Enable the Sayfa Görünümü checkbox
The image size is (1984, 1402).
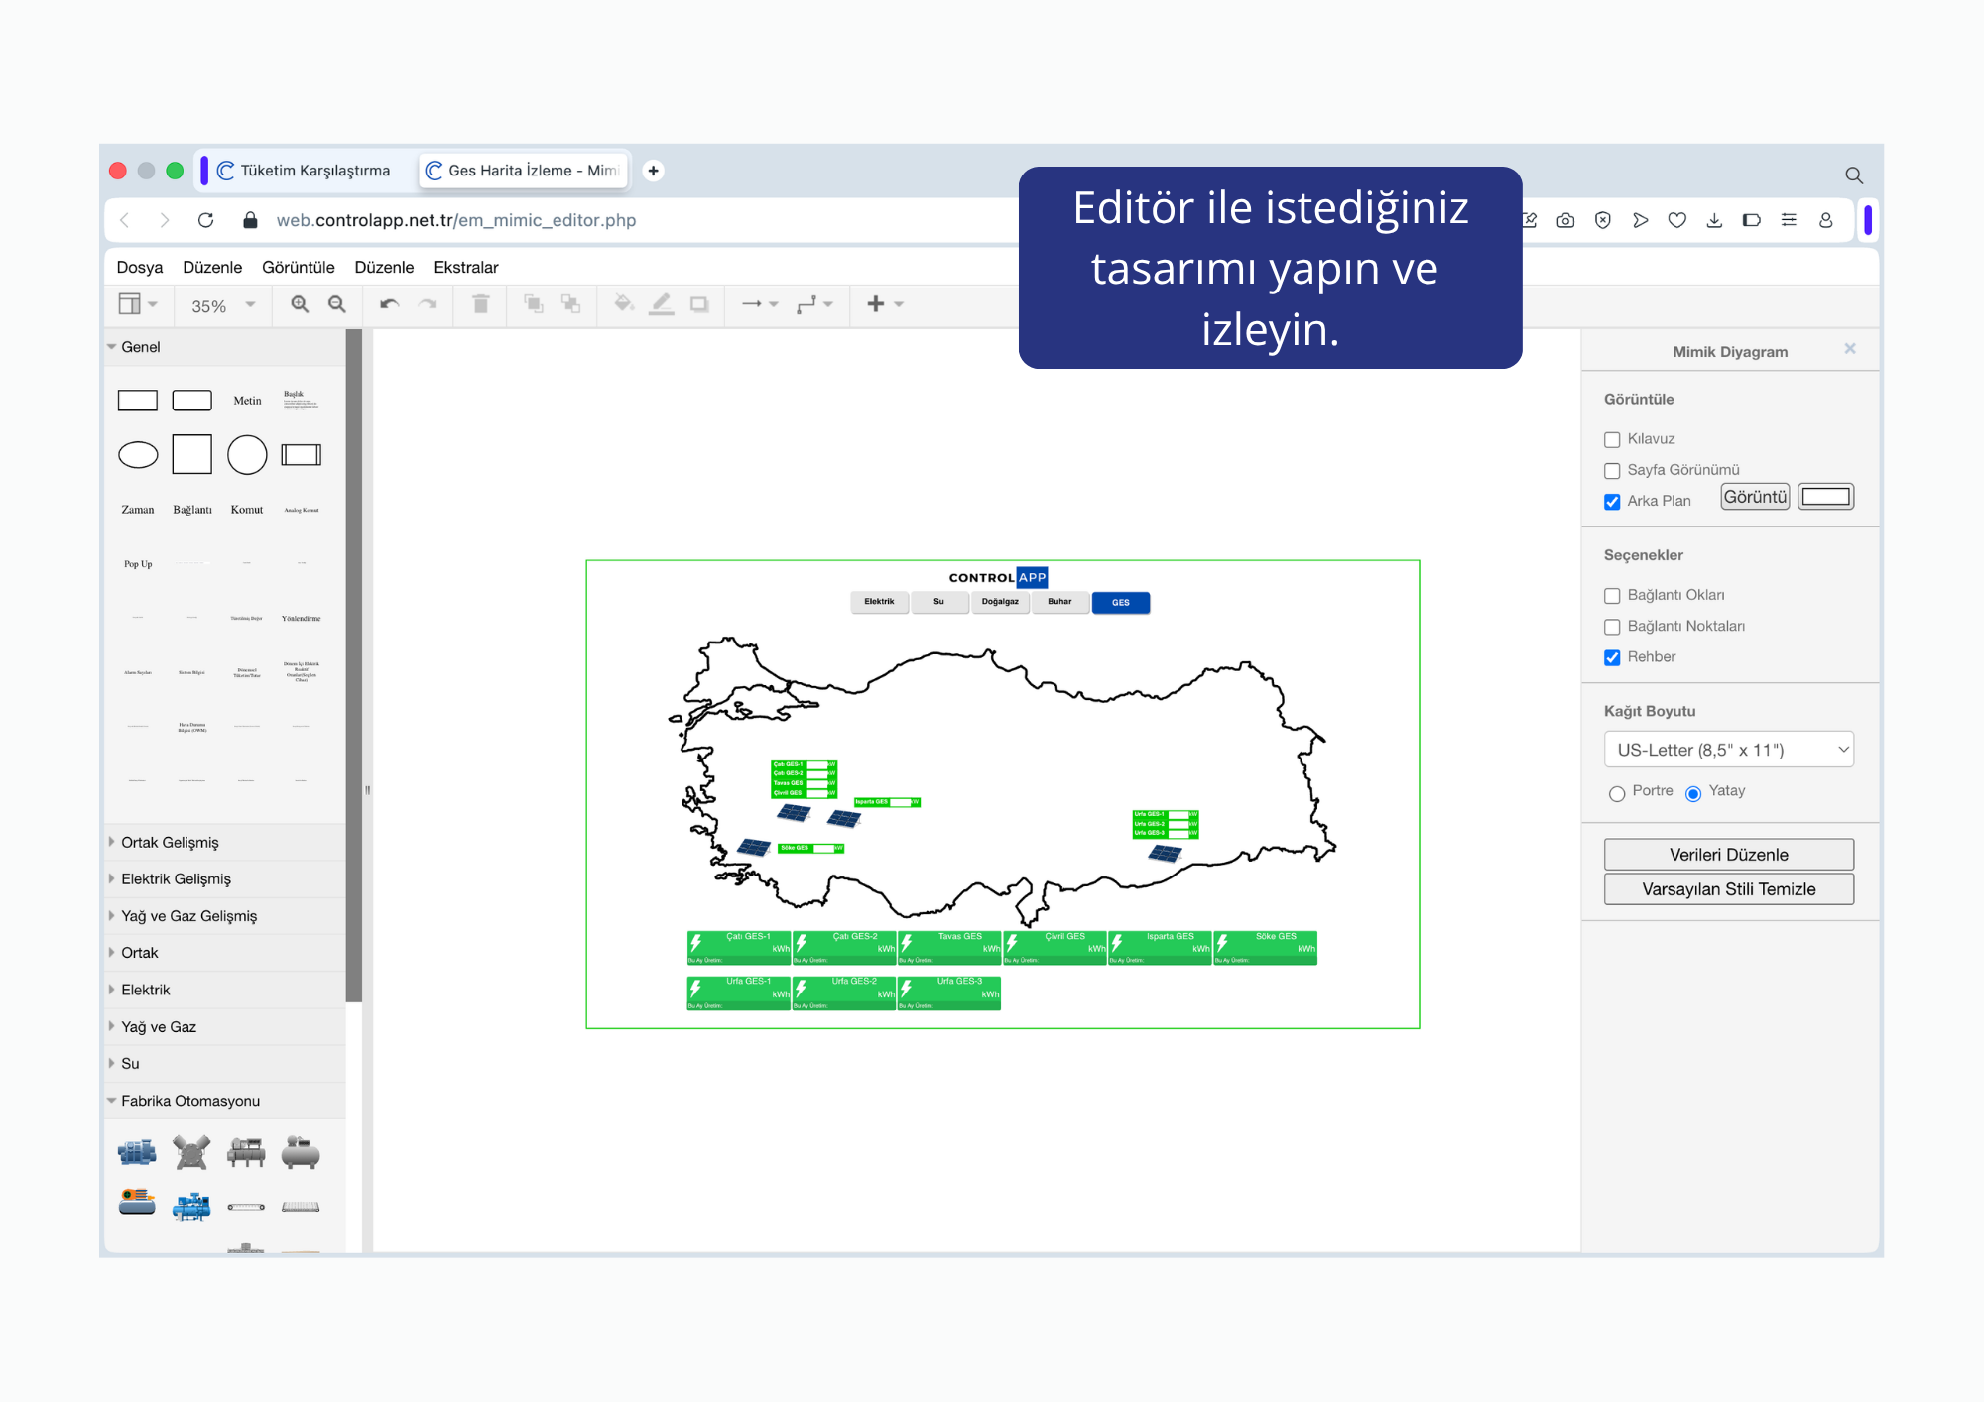click(x=1612, y=470)
